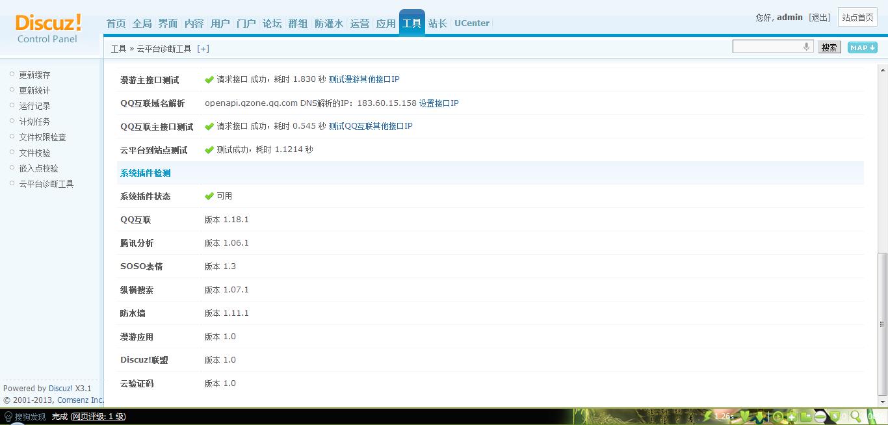Select the active 工具 tab
Screen dimensions: 888x425
click(411, 23)
